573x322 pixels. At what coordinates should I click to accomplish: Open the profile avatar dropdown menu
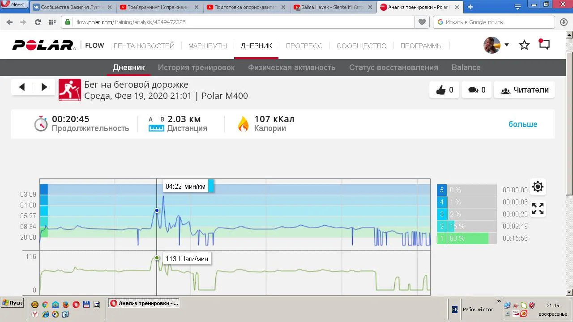[x=496, y=45]
